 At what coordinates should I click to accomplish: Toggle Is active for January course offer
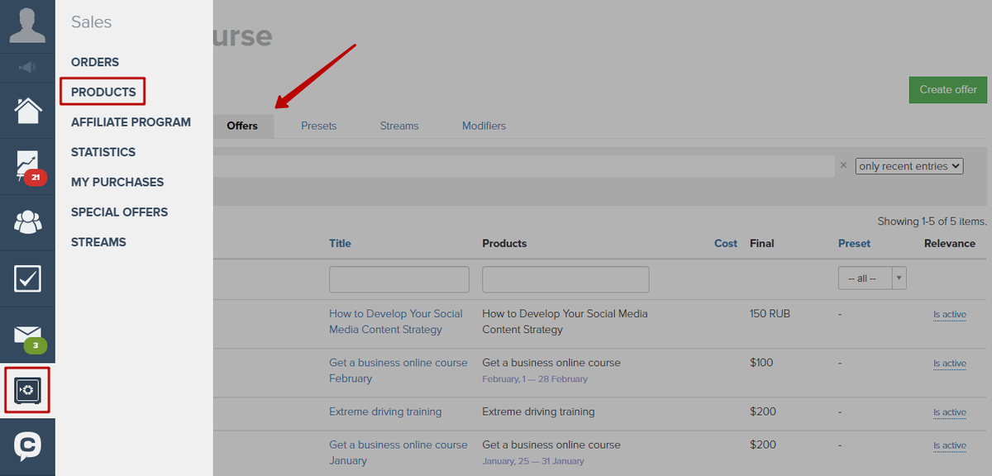pos(950,445)
